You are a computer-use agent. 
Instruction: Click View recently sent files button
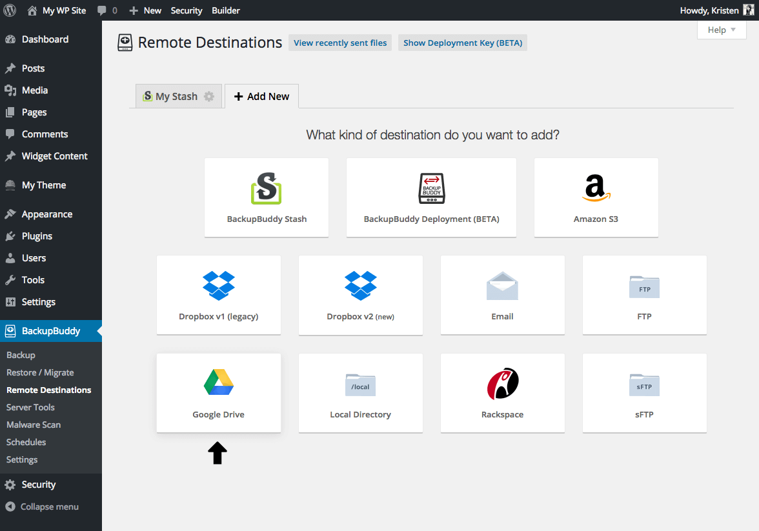pyautogui.click(x=339, y=42)
